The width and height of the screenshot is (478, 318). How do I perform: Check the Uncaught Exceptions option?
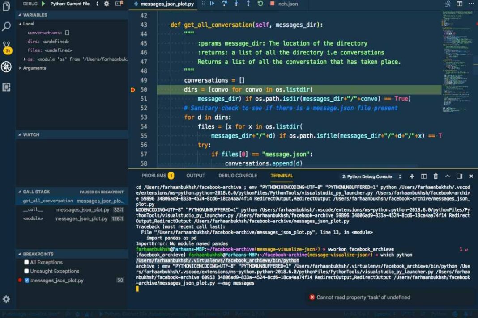coord(27,271)
